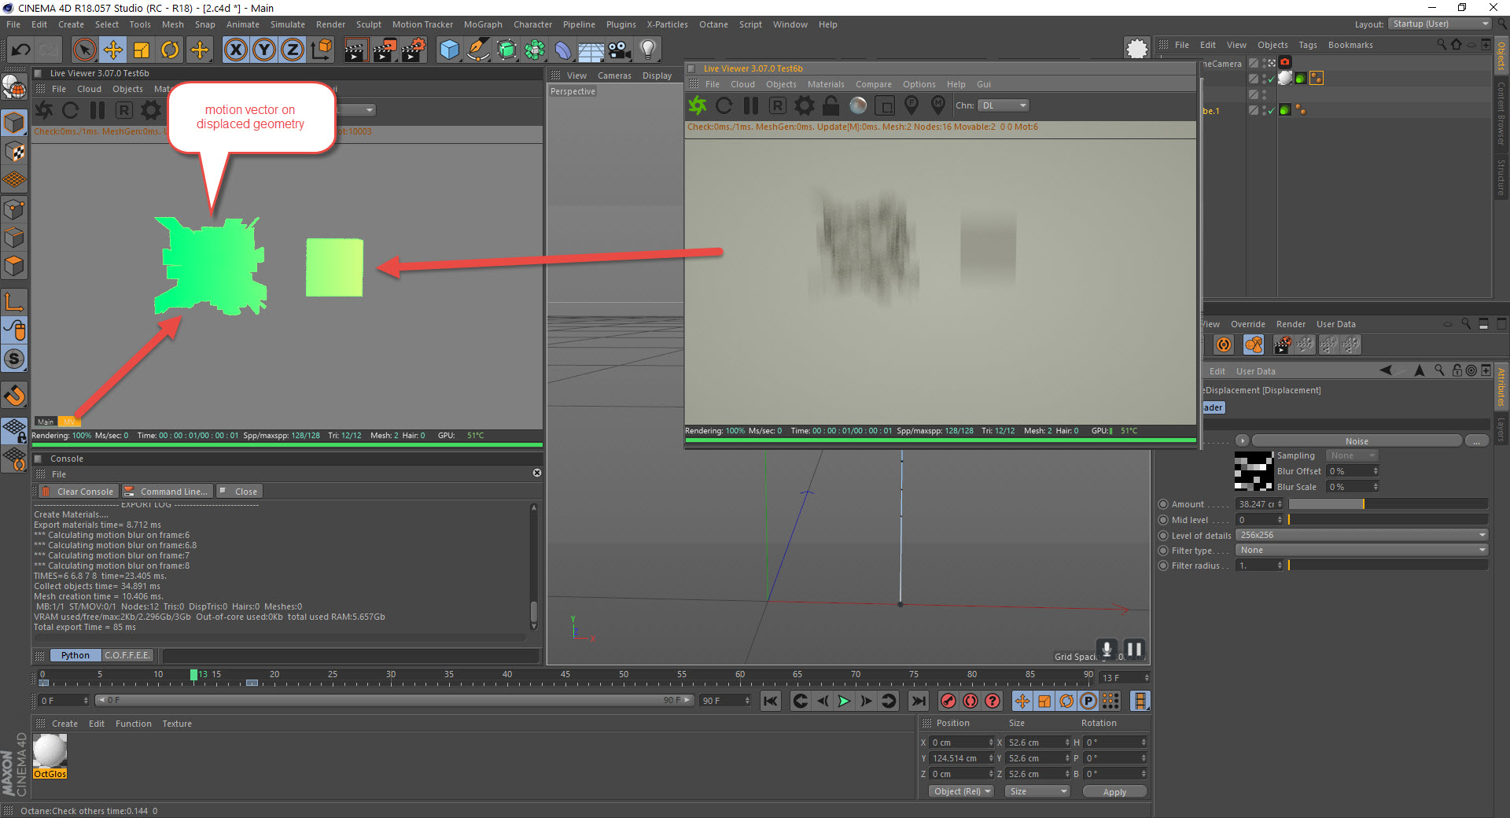1510x818 pixels.
Task: Click the Command Line button
Action: 167,492
